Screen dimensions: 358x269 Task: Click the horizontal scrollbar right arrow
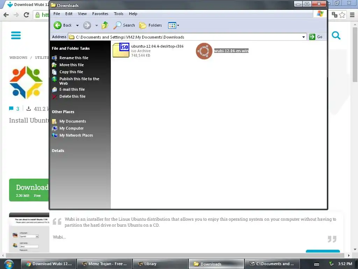(x=349, y=255)
